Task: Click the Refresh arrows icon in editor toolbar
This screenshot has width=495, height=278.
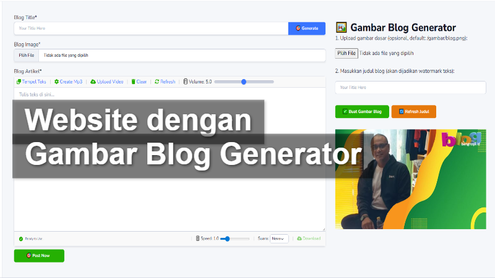Action: (x=157, y=82)
